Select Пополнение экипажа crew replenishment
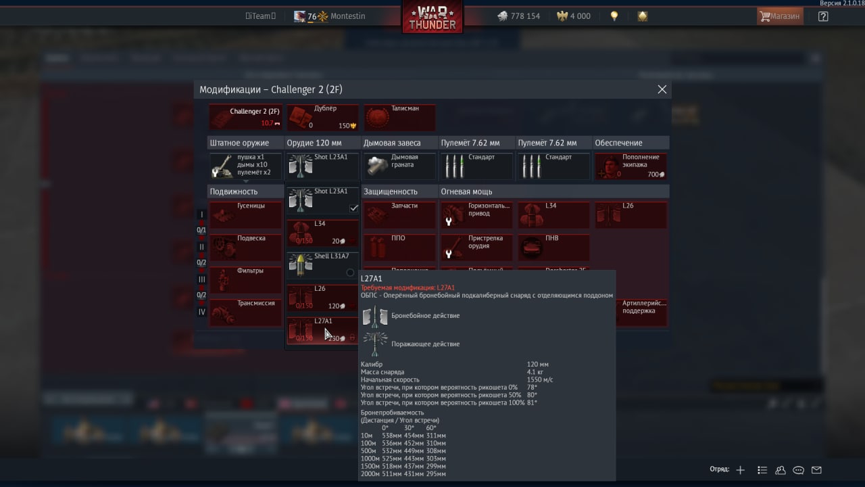The width and height of the screenshot is (865, 487). (x=631, y=166)
